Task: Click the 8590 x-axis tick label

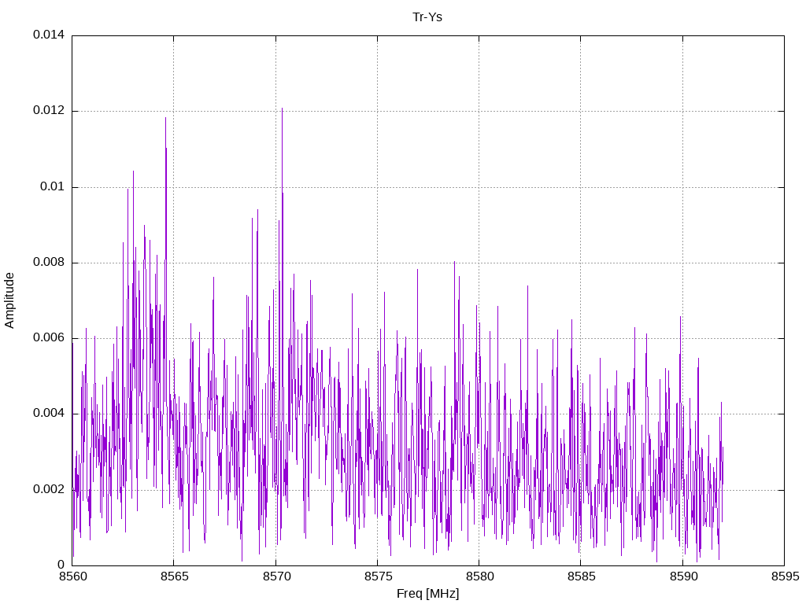Action: pos(682,576)
